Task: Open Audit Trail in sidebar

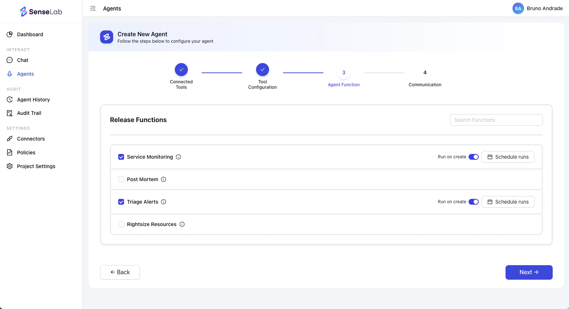Action: coord(29,113)
